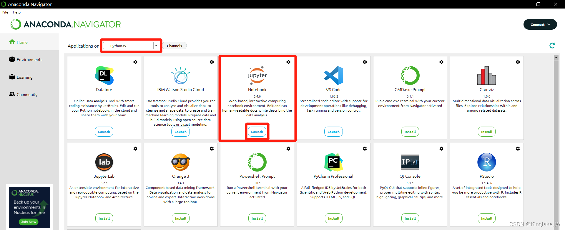Install PyCharm Professional

(x=334, y=219)
